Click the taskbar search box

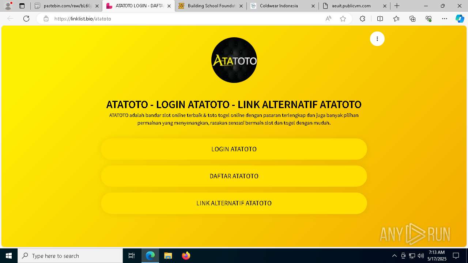(x=70, y=256)
